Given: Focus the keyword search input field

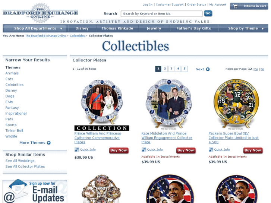Looking at the screenshot, I should tap(162, 14).
